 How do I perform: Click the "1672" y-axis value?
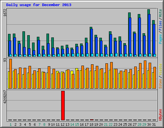point(5,12)
